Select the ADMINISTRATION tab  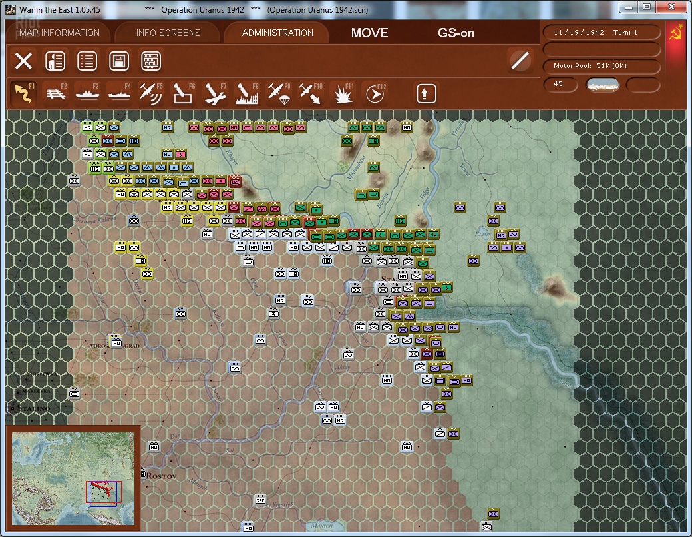point(277,33)
